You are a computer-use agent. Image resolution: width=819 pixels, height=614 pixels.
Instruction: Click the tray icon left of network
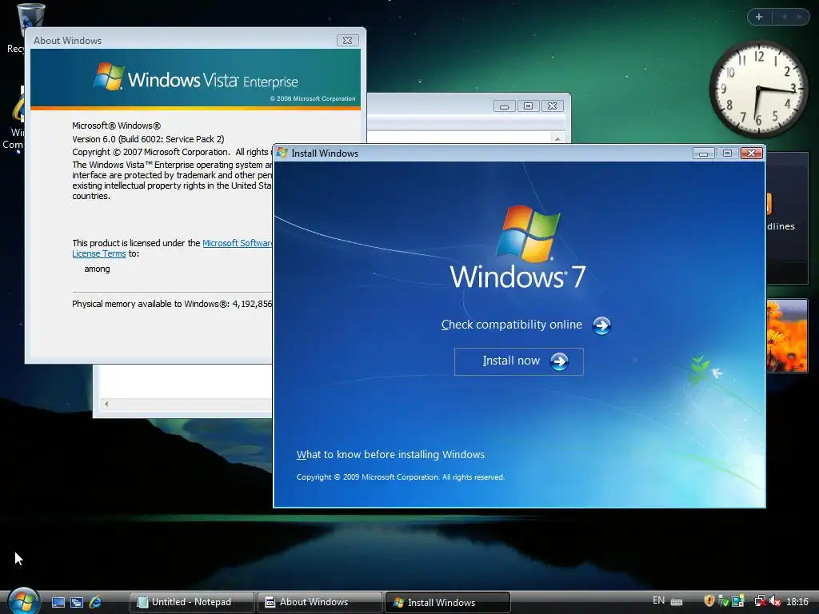pos(738,601)
